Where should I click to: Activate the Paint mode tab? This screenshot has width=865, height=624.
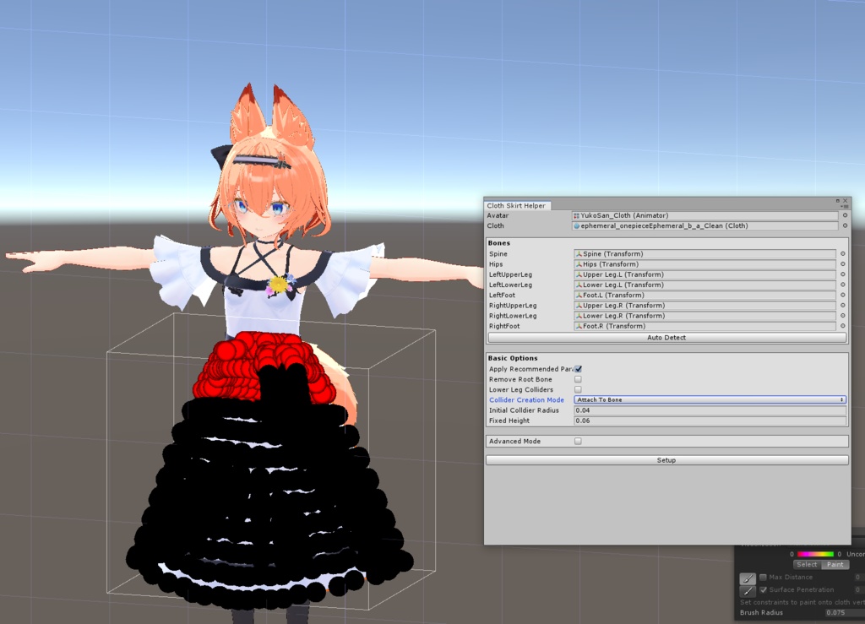(x=835, y=565)
